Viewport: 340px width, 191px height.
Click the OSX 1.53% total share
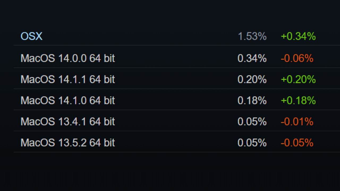[252, 36]
